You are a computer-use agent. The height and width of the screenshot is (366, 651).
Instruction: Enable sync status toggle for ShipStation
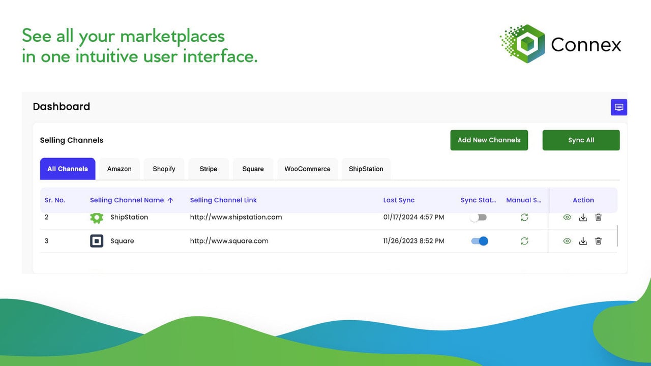479,217
